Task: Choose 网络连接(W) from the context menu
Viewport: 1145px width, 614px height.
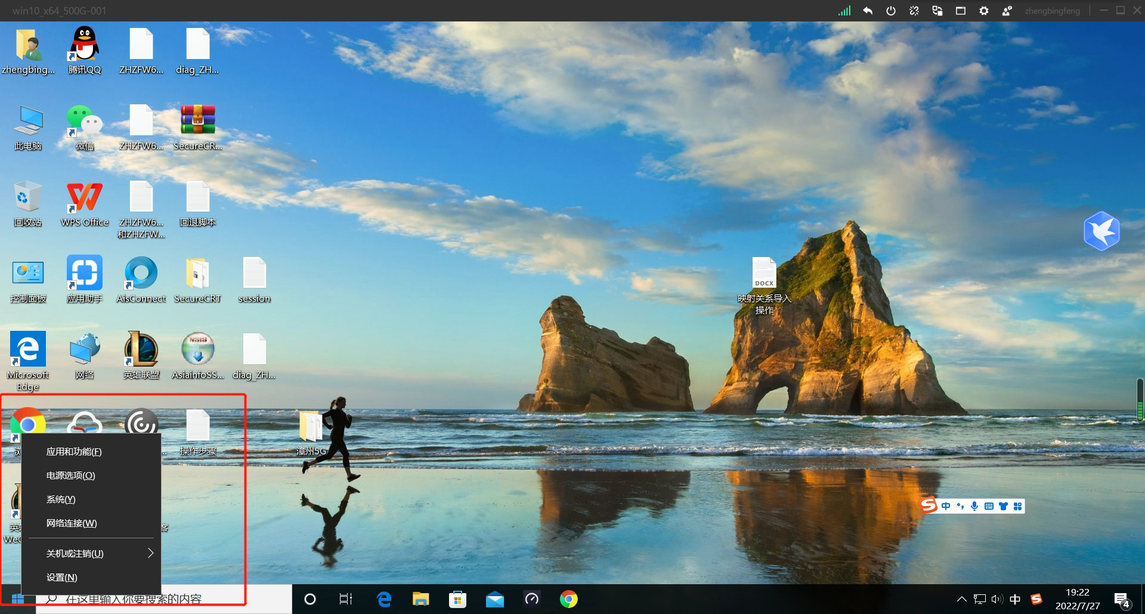Action: click(91, 523)
